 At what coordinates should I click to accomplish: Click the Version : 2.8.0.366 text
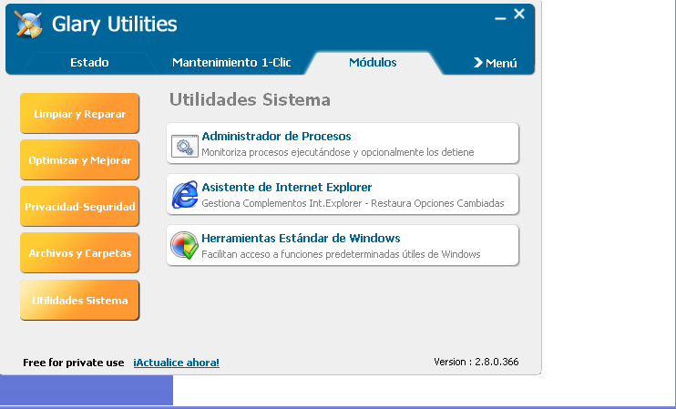tap(476, 362)
